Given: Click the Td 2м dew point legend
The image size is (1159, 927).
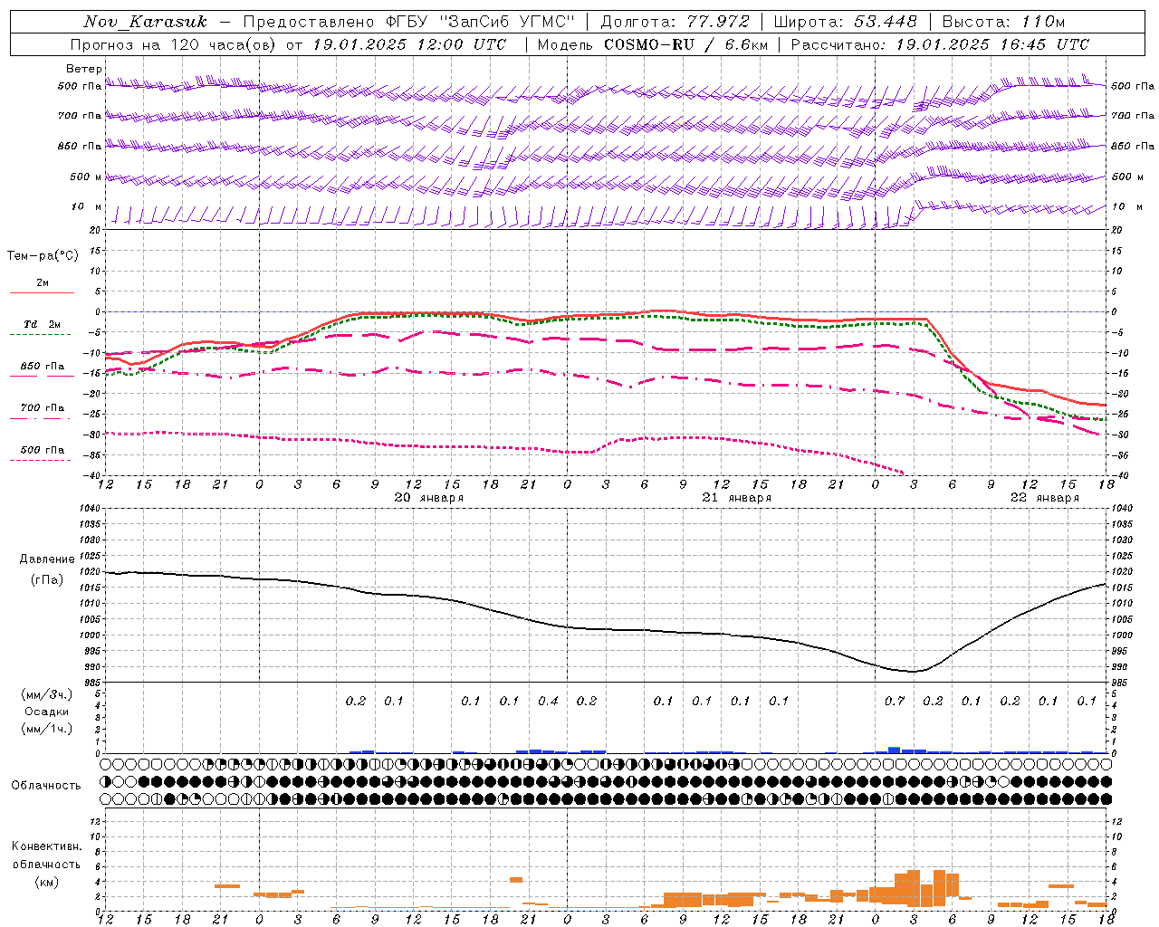Looking at the screenshot, I should pos(42,329).
